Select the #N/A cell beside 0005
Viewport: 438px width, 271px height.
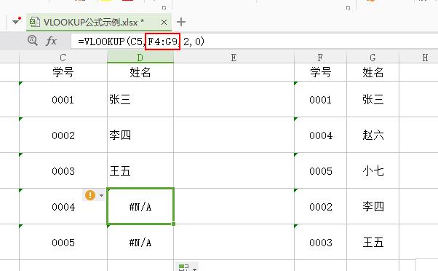(140, 242)
